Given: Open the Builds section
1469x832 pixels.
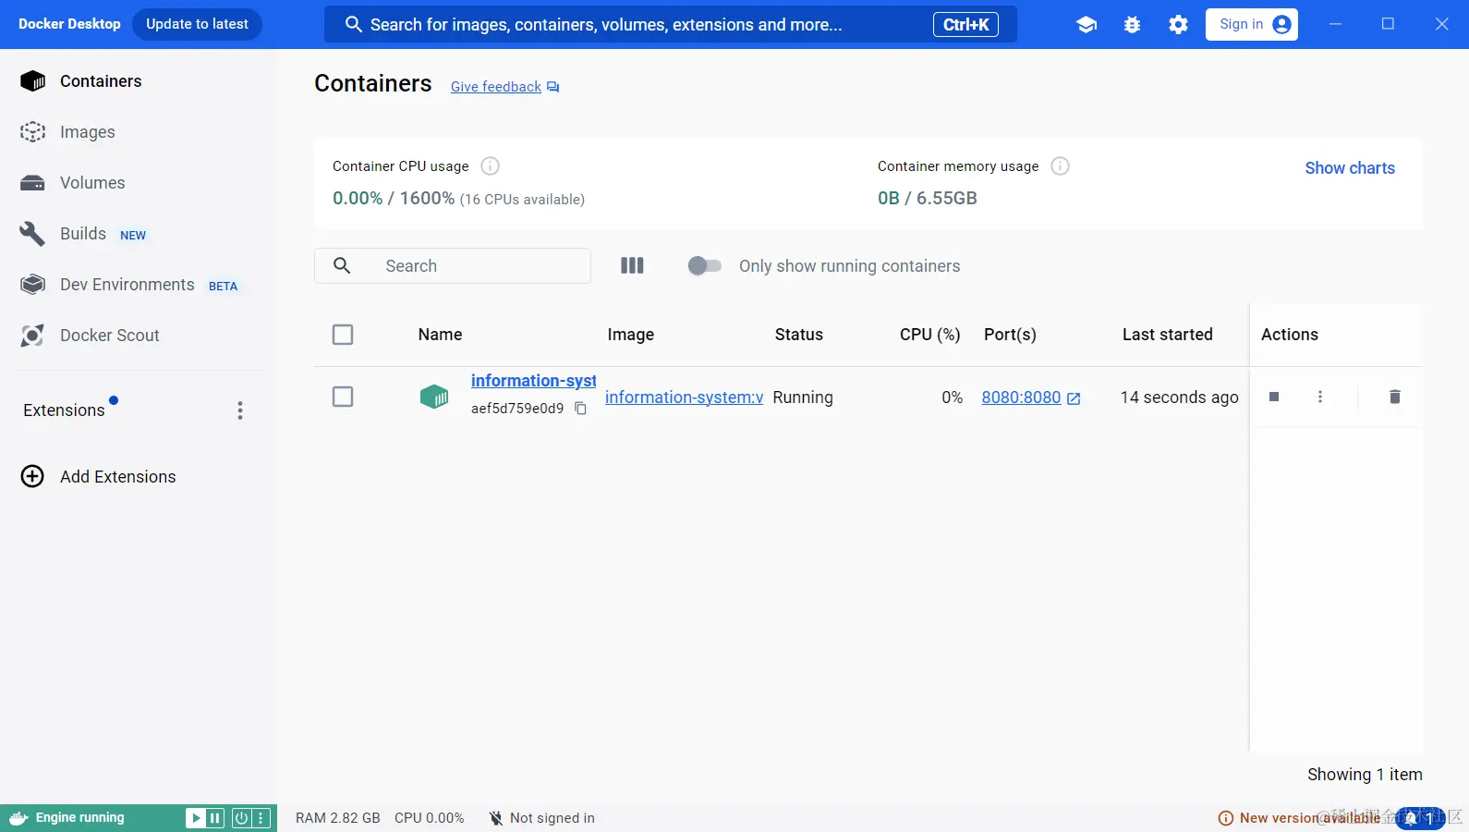Looking at the screenshot, I should click(83, 234).
